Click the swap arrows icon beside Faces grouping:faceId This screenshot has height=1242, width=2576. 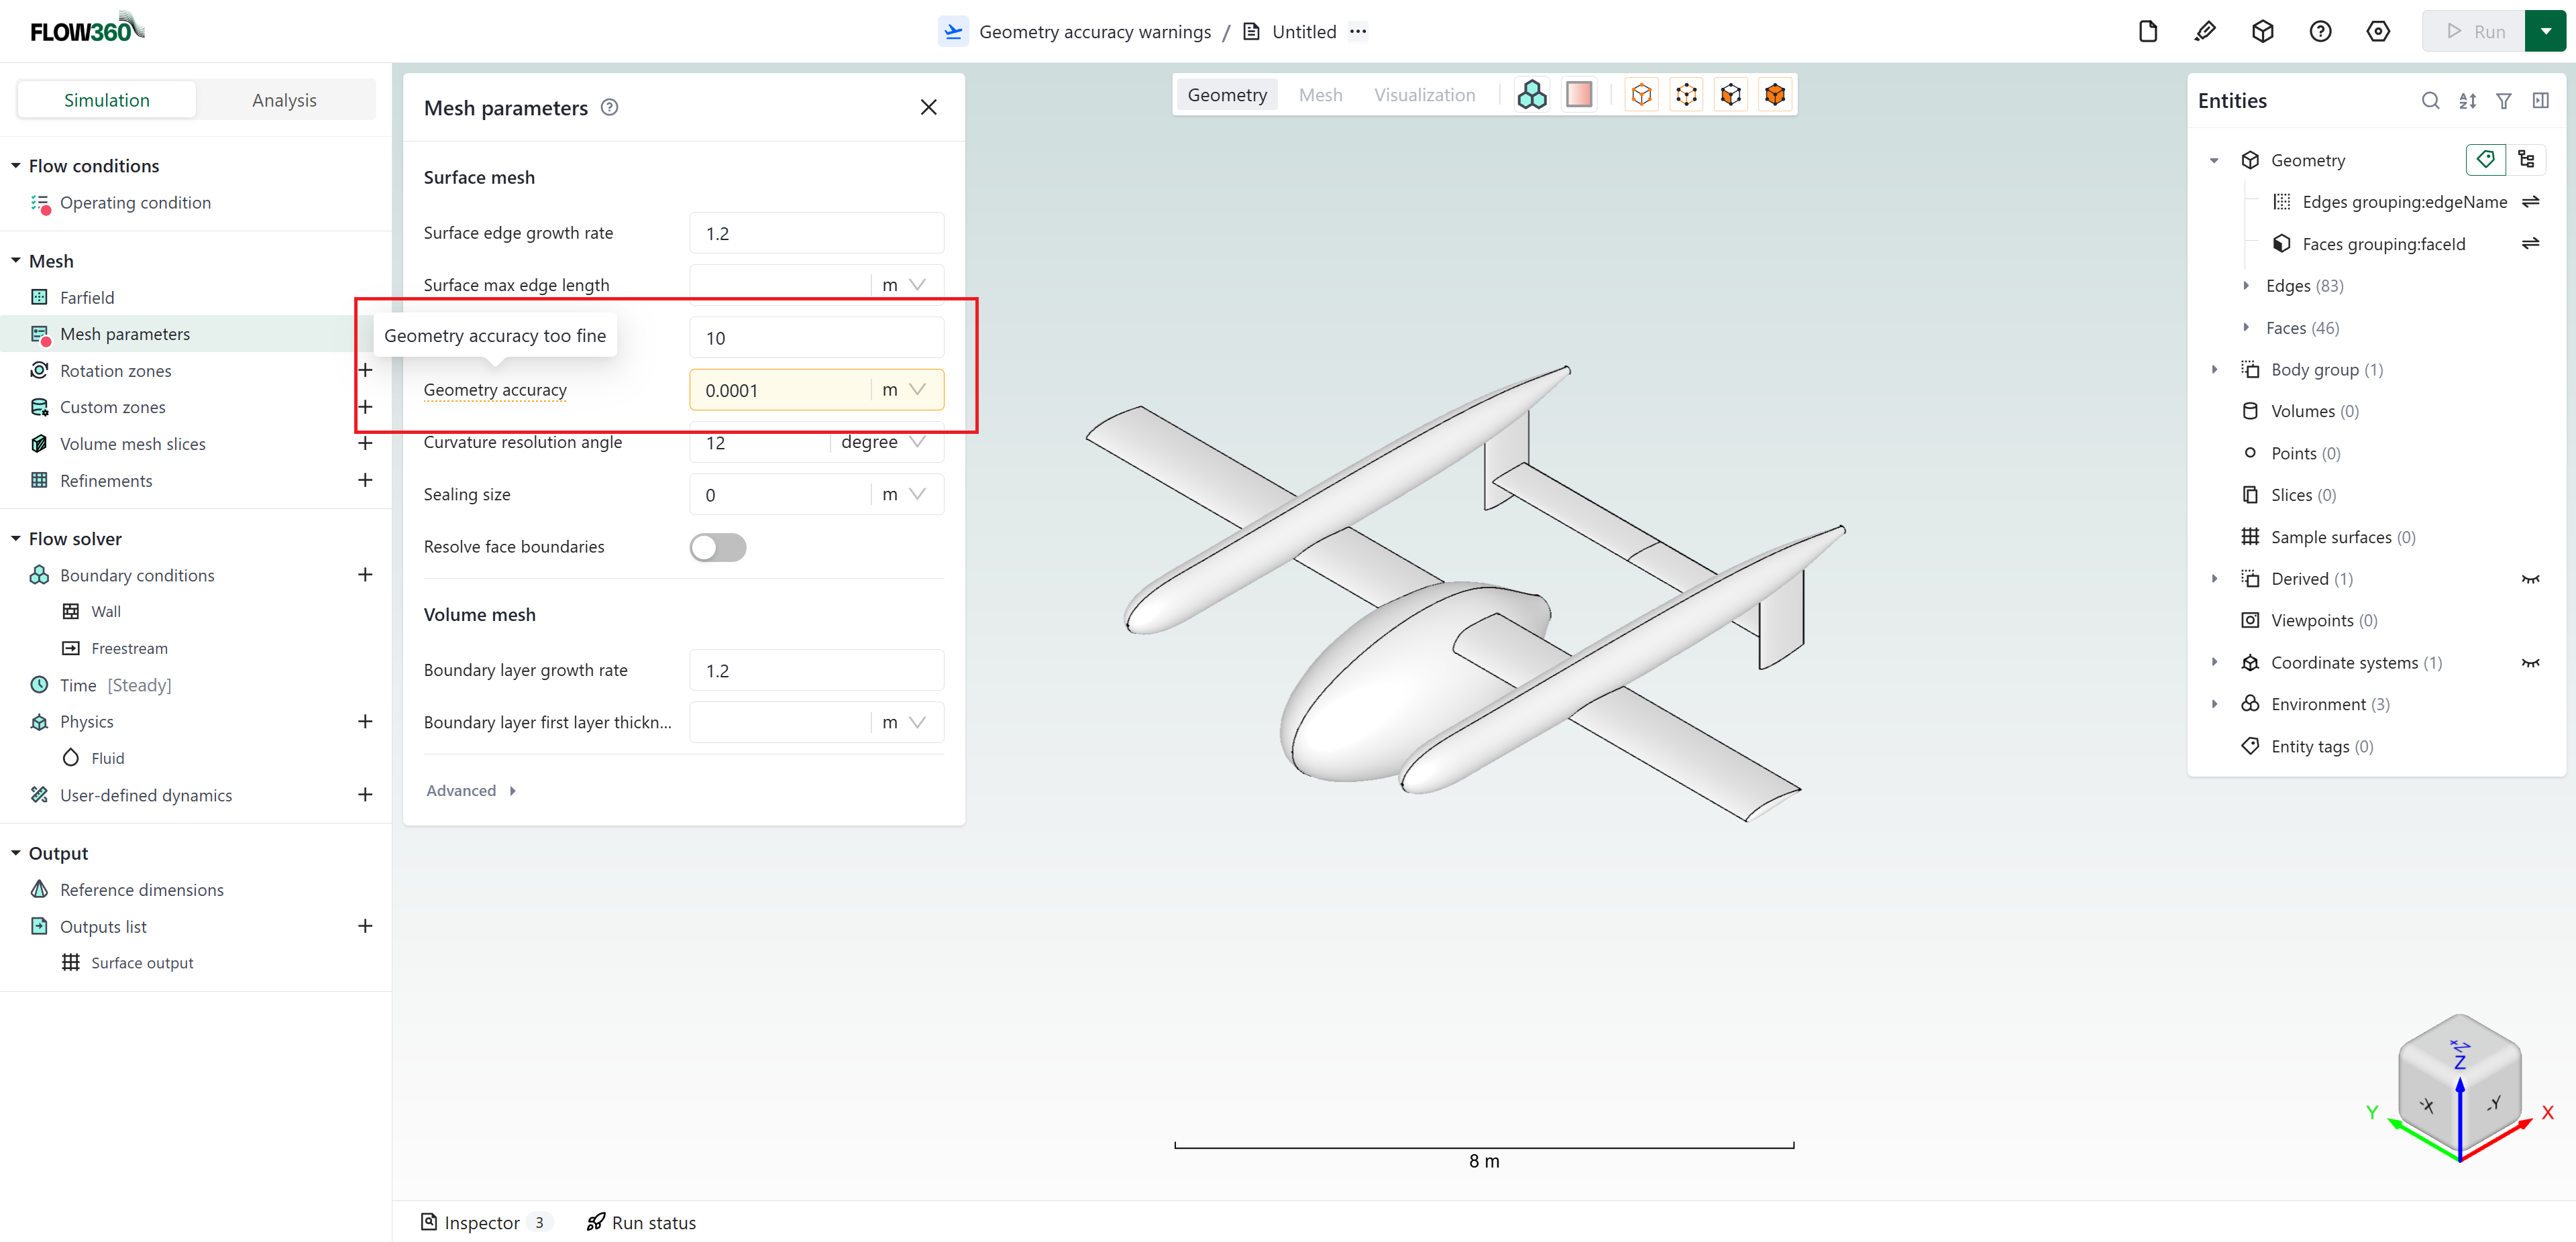2531,243
